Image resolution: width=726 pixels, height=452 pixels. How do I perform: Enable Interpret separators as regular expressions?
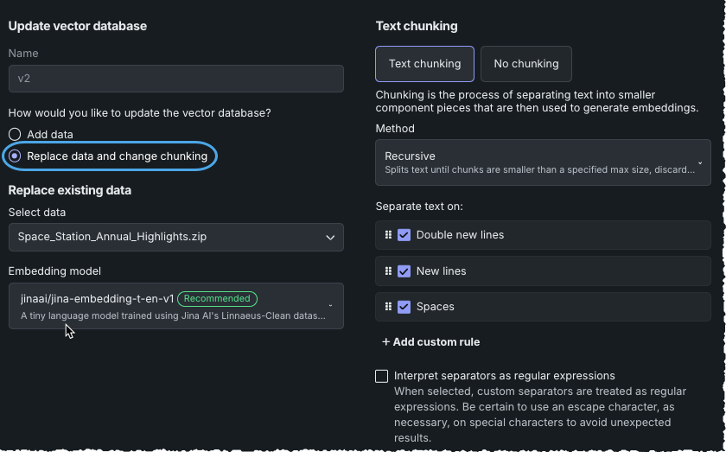382,376
